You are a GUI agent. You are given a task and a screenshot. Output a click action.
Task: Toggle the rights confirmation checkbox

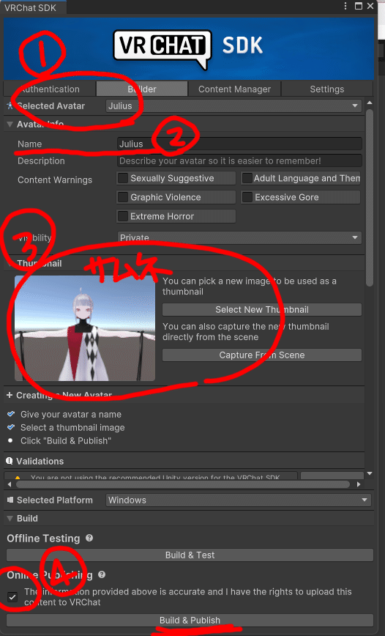12,596
